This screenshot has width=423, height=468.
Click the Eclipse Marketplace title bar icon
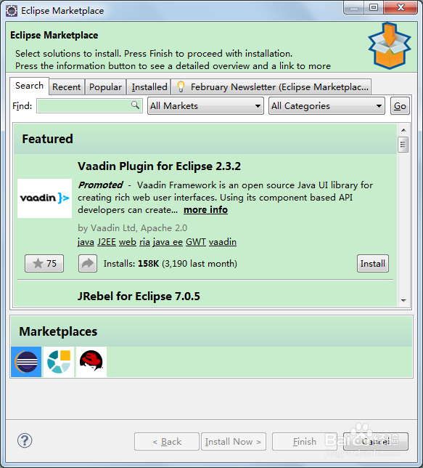point(12,11)
